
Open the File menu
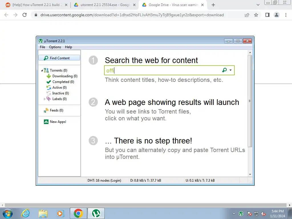tap(42, 47)
